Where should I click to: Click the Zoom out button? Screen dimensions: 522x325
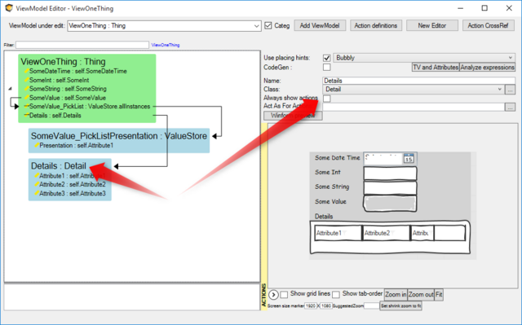[421, 294]
